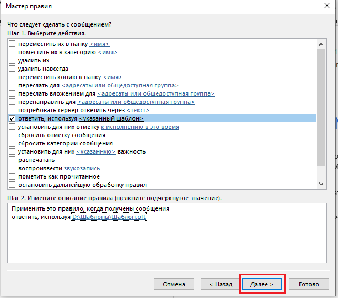Viewport: 338px width, 298px height.
Task: Click recipients link in 'переслать для' row
Action: (x=120, y=85)
